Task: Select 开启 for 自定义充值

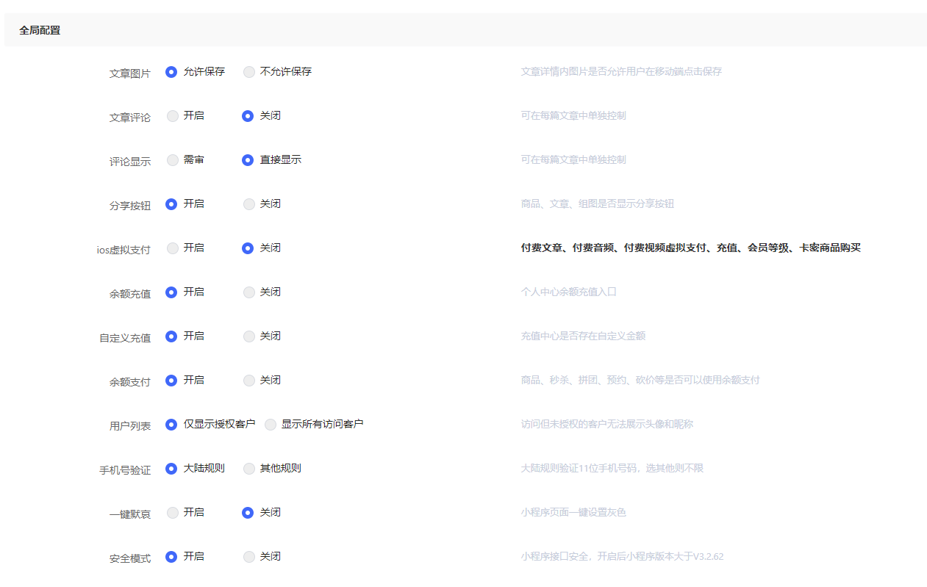Action: (171, 336)
